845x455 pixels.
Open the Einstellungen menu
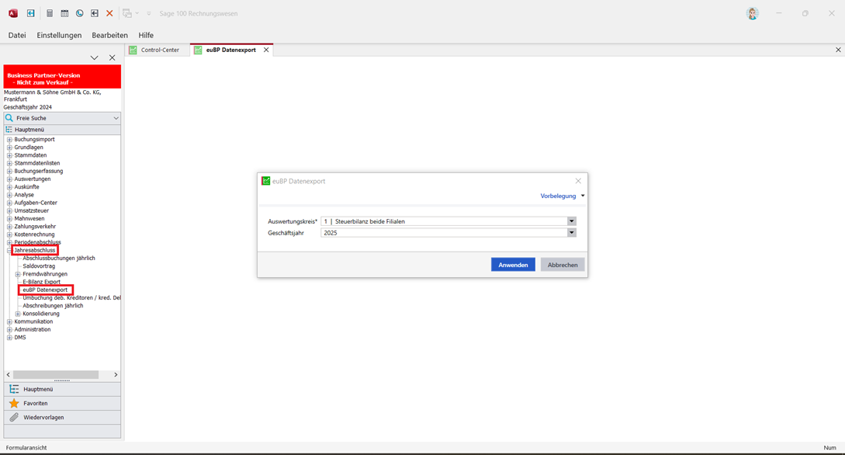tap(59, 35)
